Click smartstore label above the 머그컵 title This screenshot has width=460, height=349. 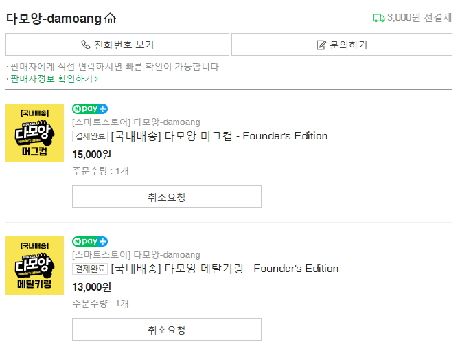click(x=136, y=122)
